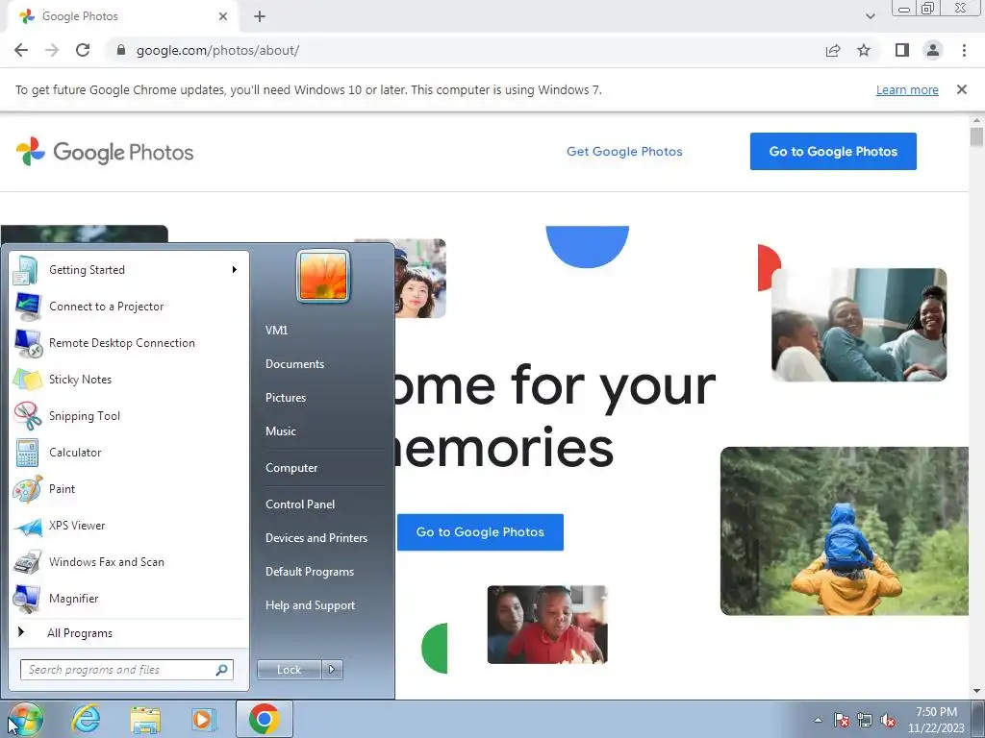Viewport: 985px width, 738px height.
Task: Open VM1 user folder
Action: [x=276, y=331]
